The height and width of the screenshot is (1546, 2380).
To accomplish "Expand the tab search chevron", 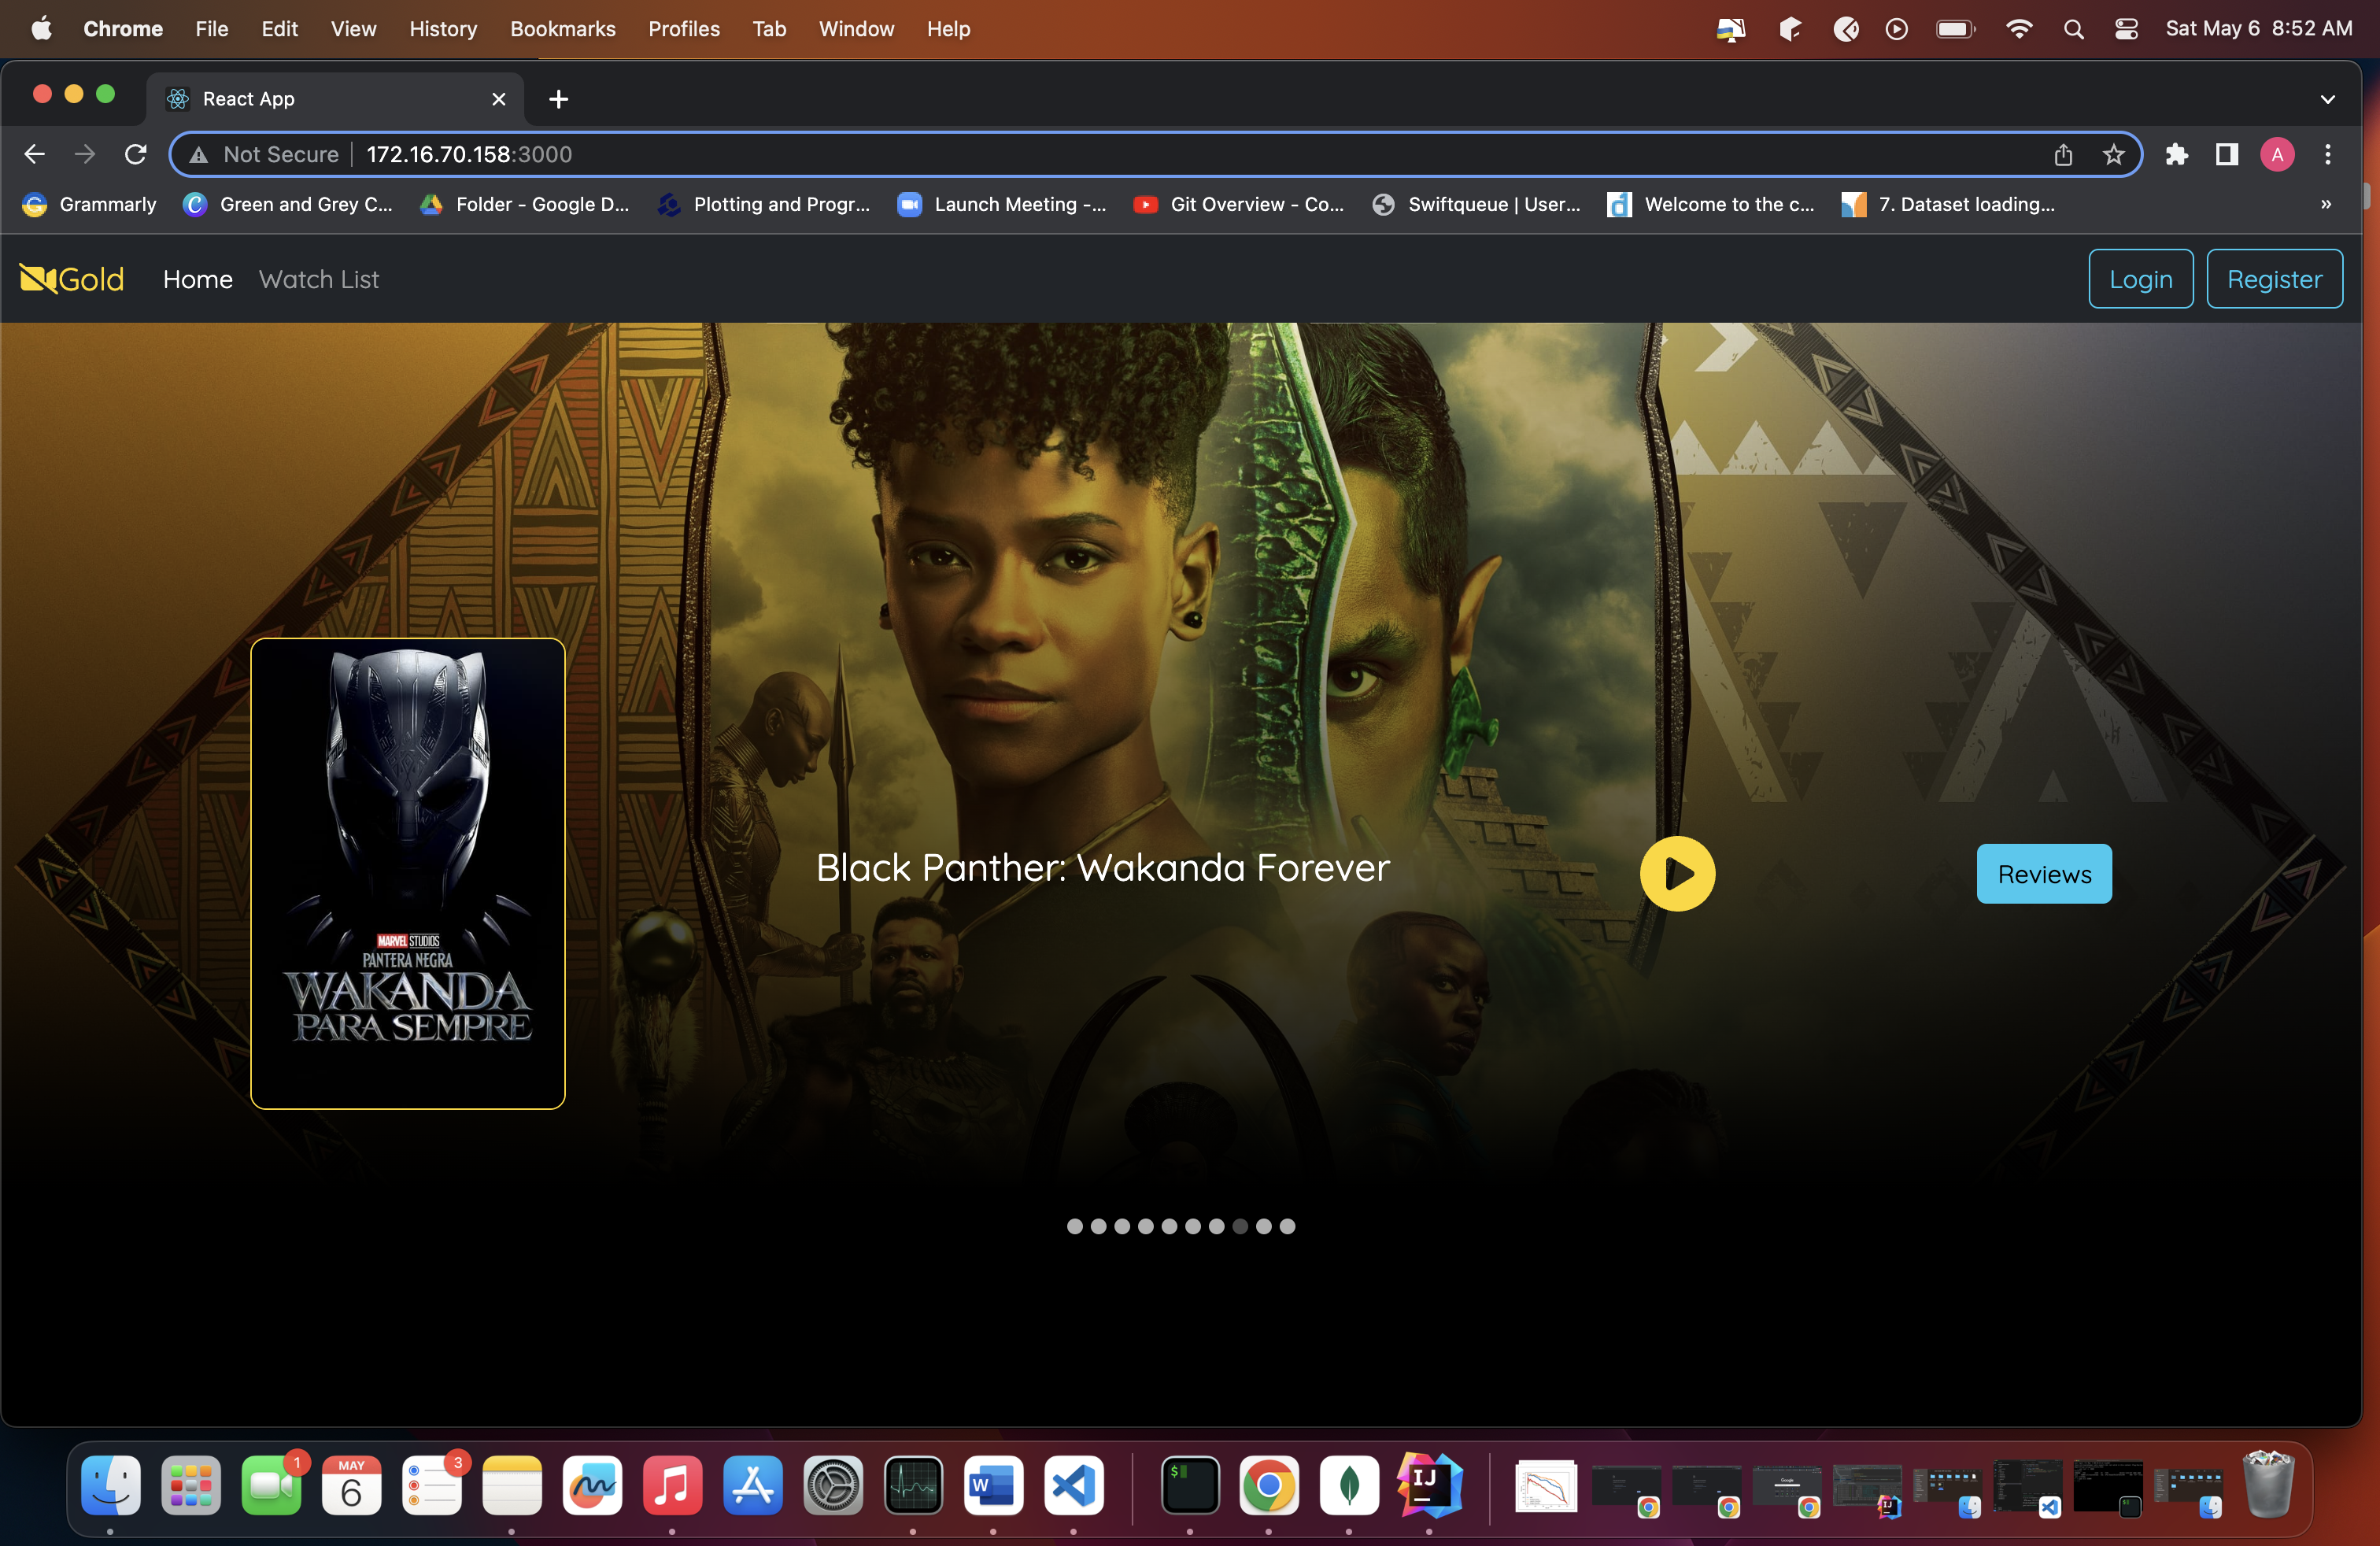I will (2327, 99).
